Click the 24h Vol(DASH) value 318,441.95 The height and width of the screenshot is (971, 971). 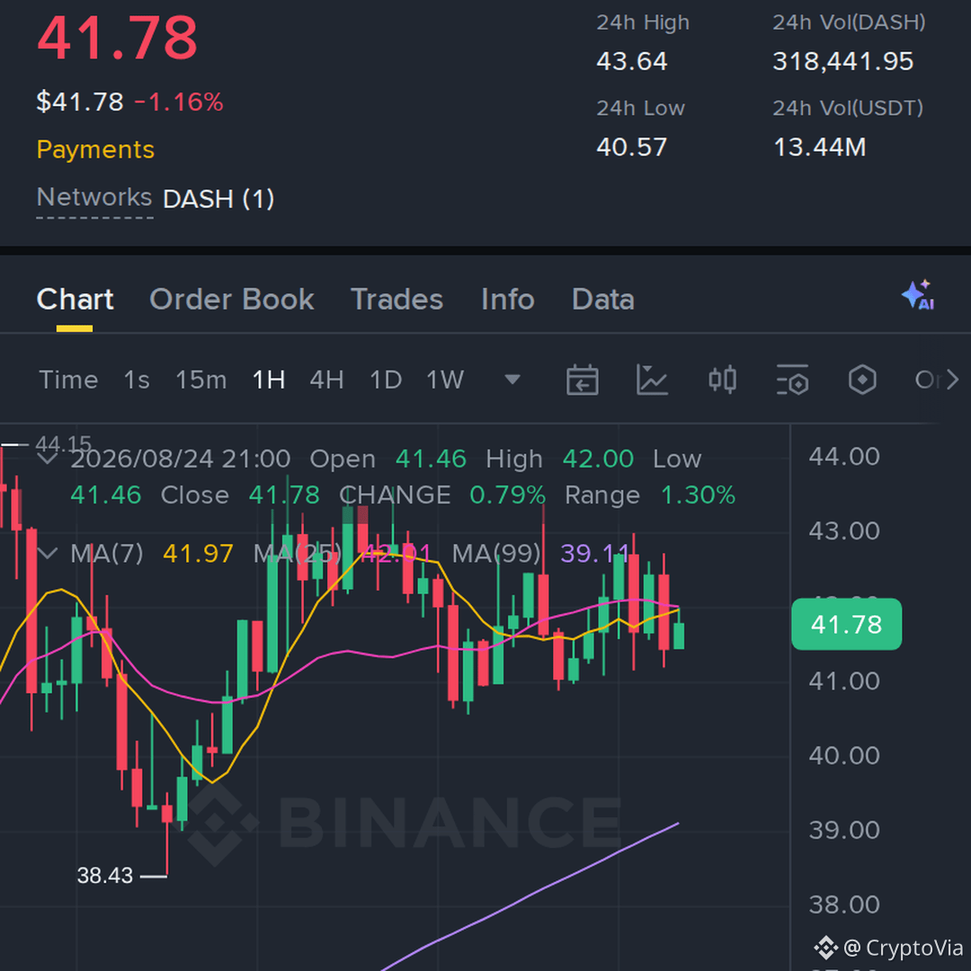[842, 61]
